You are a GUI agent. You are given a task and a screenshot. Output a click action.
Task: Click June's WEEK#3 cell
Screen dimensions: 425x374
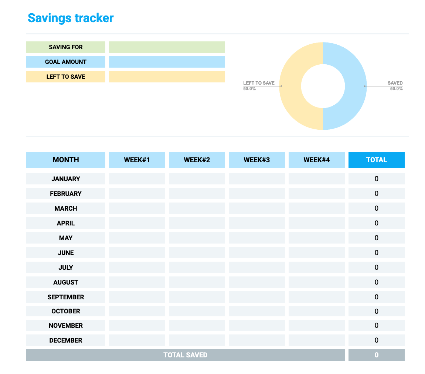click(x=257, y=252)
